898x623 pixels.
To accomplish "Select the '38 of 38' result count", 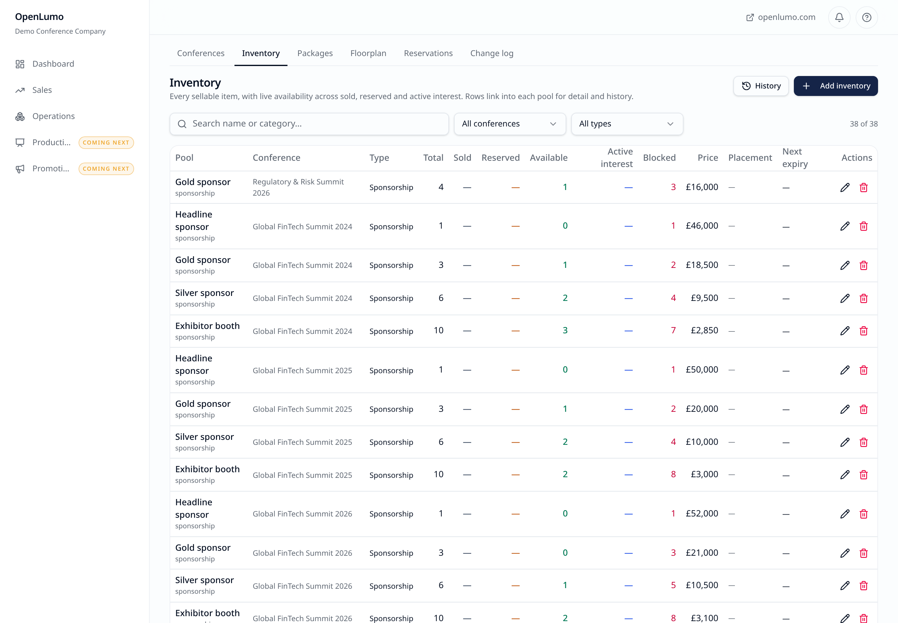I will (x=864, y=124).
